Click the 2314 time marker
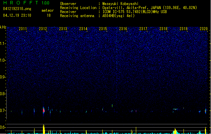Image resolution: width=211 pixels, height=134 pixels. (x=83, y=29)
